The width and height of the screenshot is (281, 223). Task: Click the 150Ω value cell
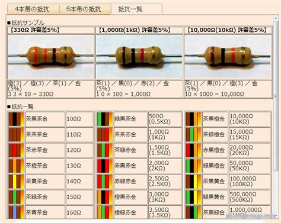tap(79, 197)
